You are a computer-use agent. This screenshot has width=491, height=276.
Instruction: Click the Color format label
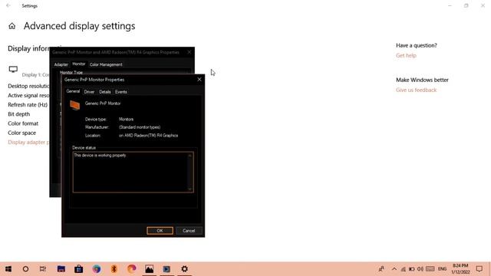pyautogui.click(x=23, y=123)
